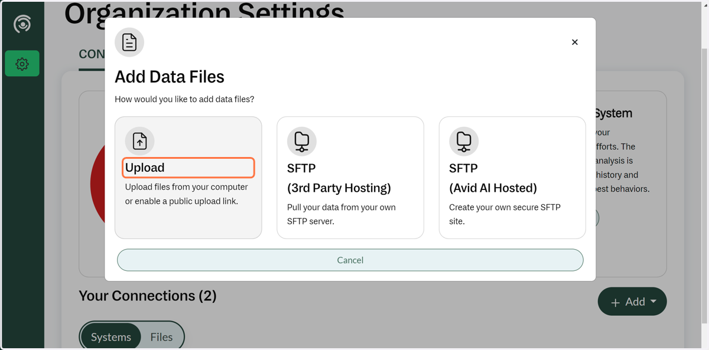Close the Add Data Files dialog

tap(575, 42)
